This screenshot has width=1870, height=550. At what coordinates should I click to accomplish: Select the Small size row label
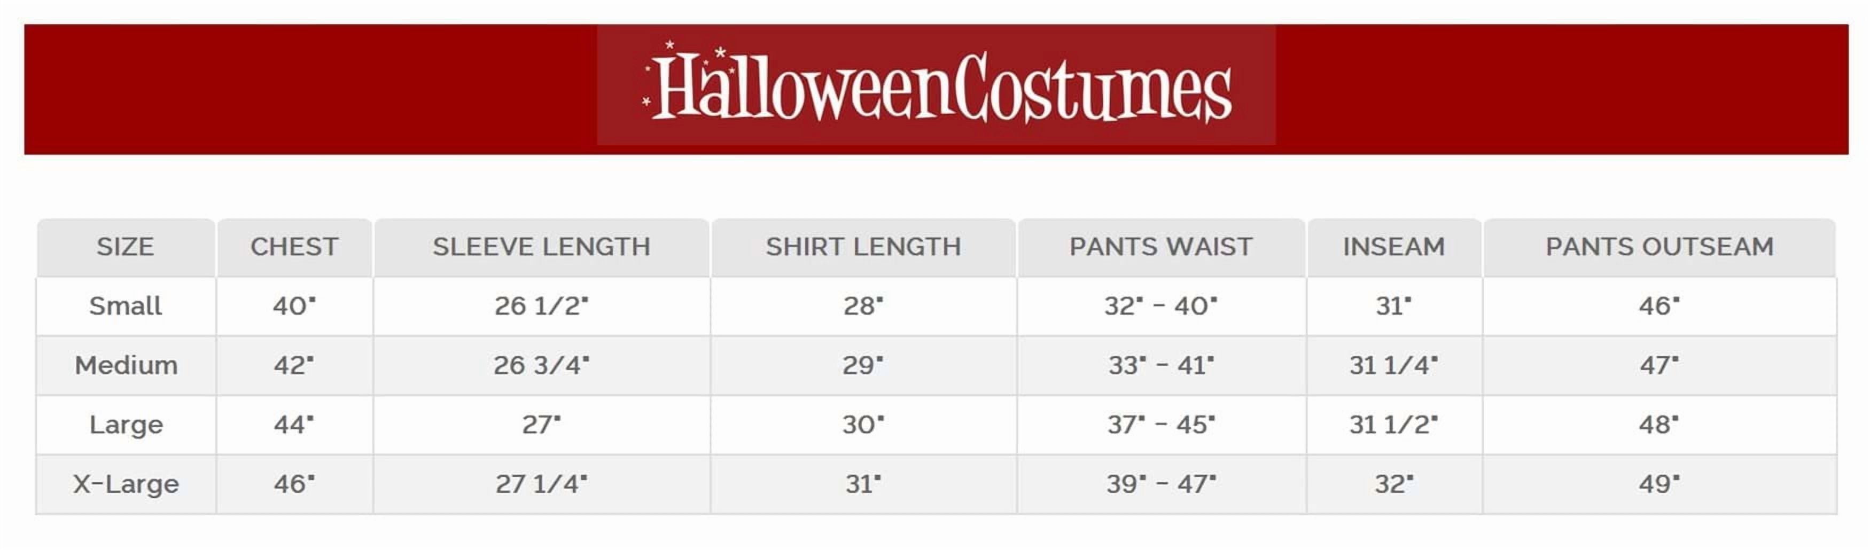point(126,306)
